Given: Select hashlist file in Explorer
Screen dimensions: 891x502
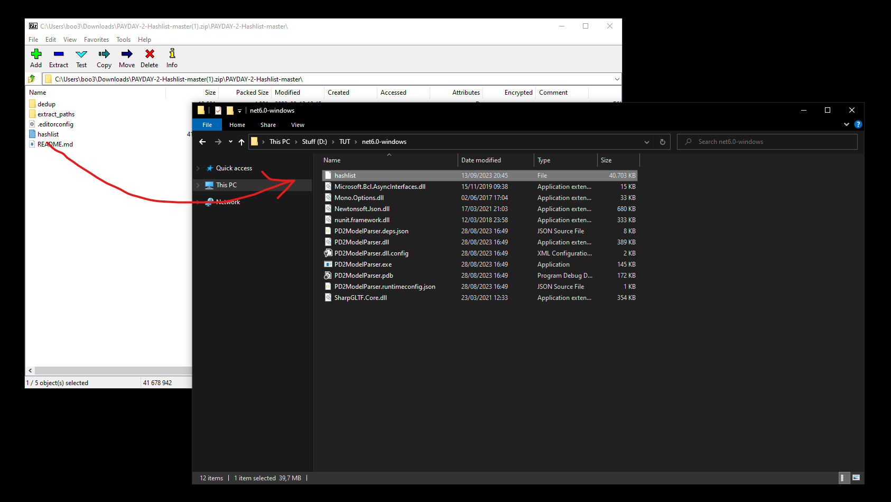Looking at the screenshot, I should point(479,176).
